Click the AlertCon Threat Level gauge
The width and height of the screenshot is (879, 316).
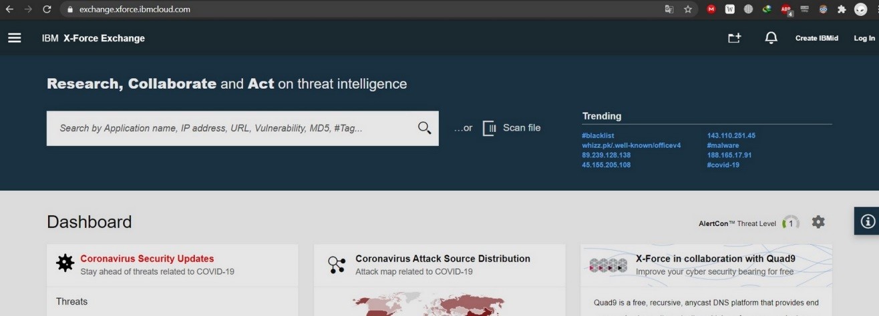pos(790,223)
